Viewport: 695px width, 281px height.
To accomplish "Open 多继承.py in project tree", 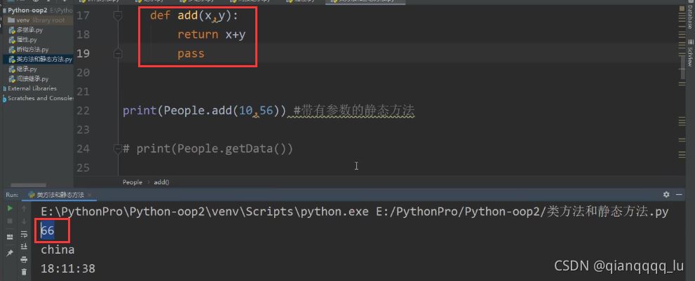I will click(x=29, y=30).
